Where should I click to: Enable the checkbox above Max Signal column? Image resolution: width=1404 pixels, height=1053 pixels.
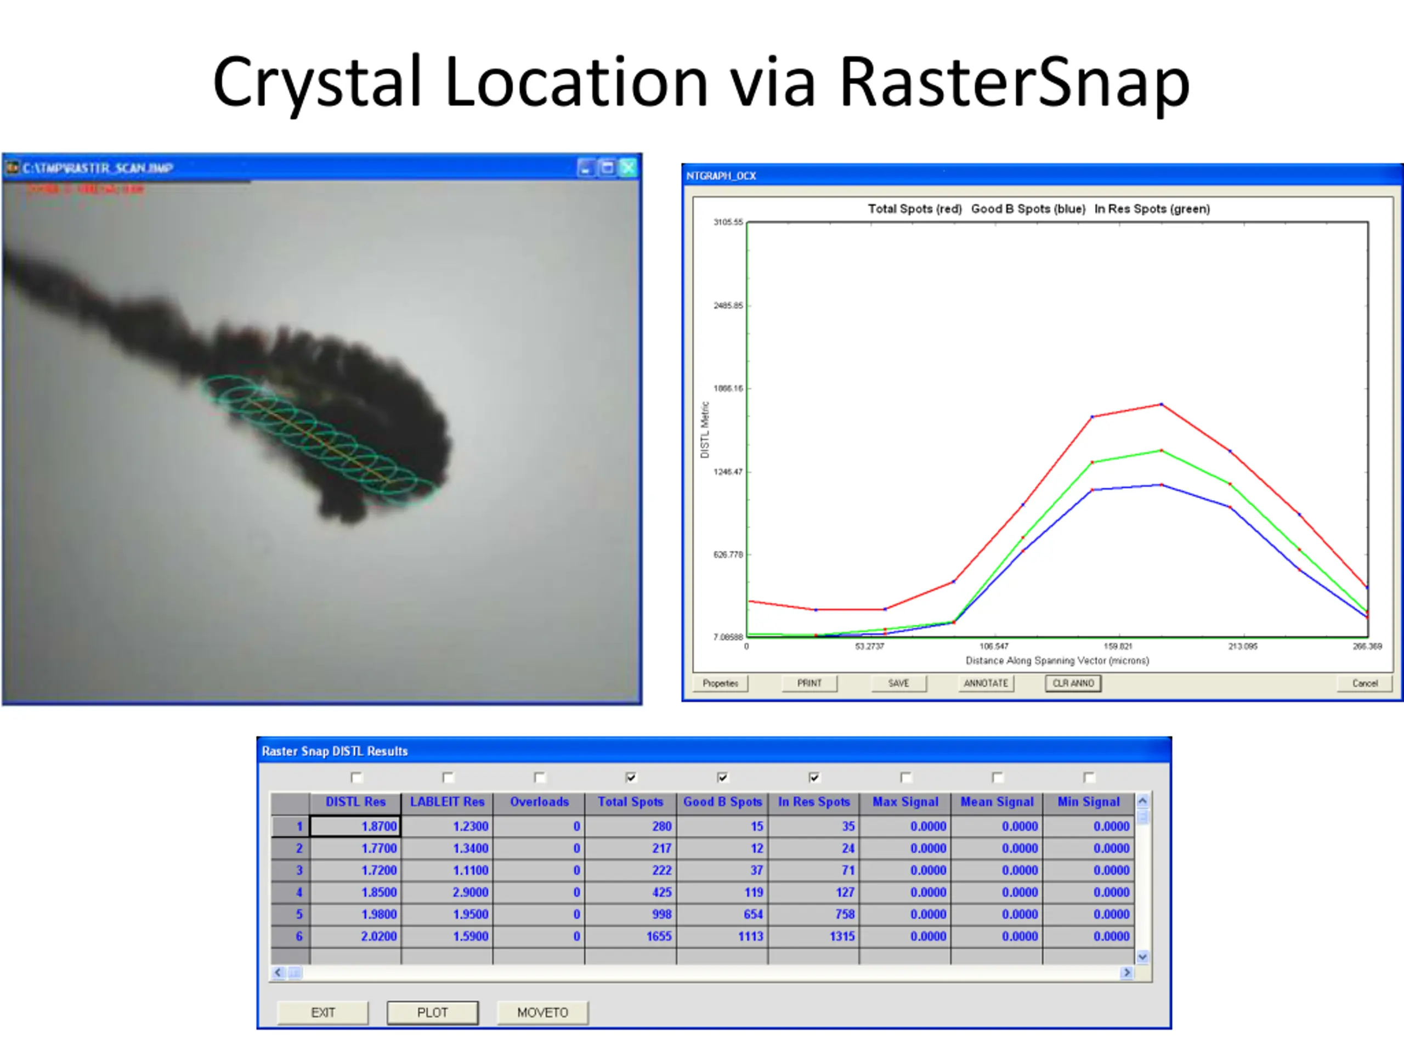pyautogui.click(x=906, y=778)
